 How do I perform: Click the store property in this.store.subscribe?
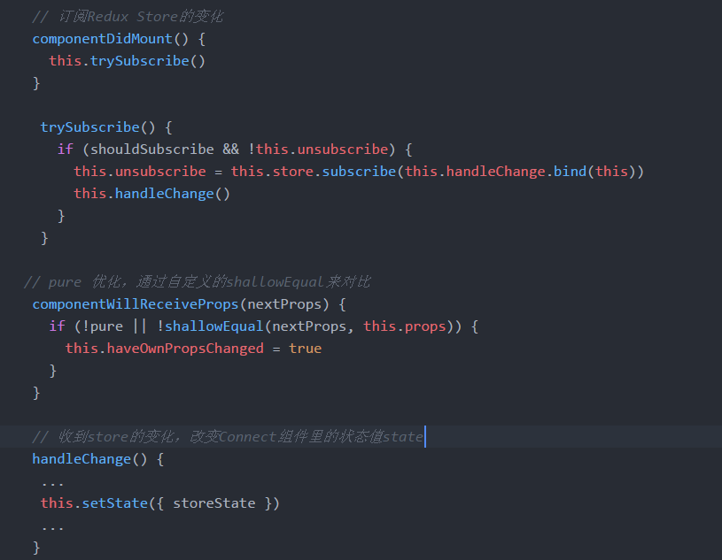point(297,172)
